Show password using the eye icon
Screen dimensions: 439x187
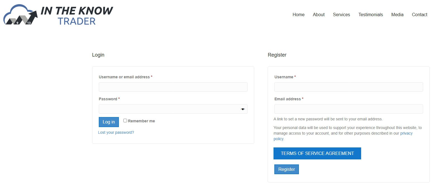(x=243, y=109)
